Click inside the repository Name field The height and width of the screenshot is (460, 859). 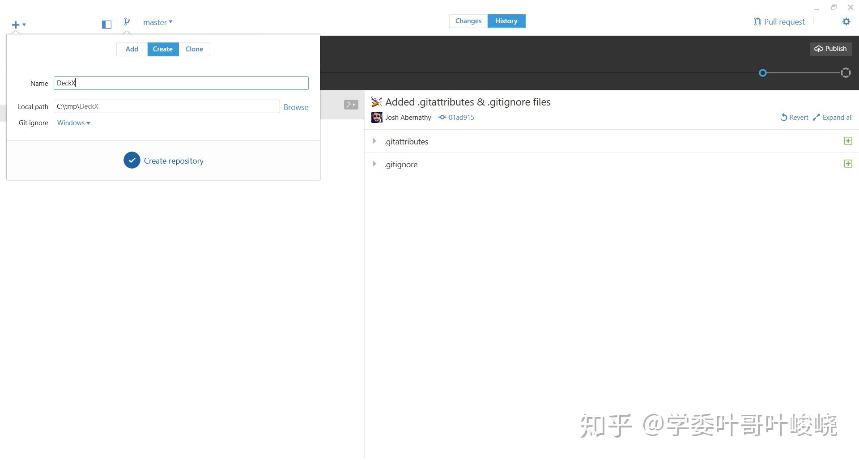181,83
